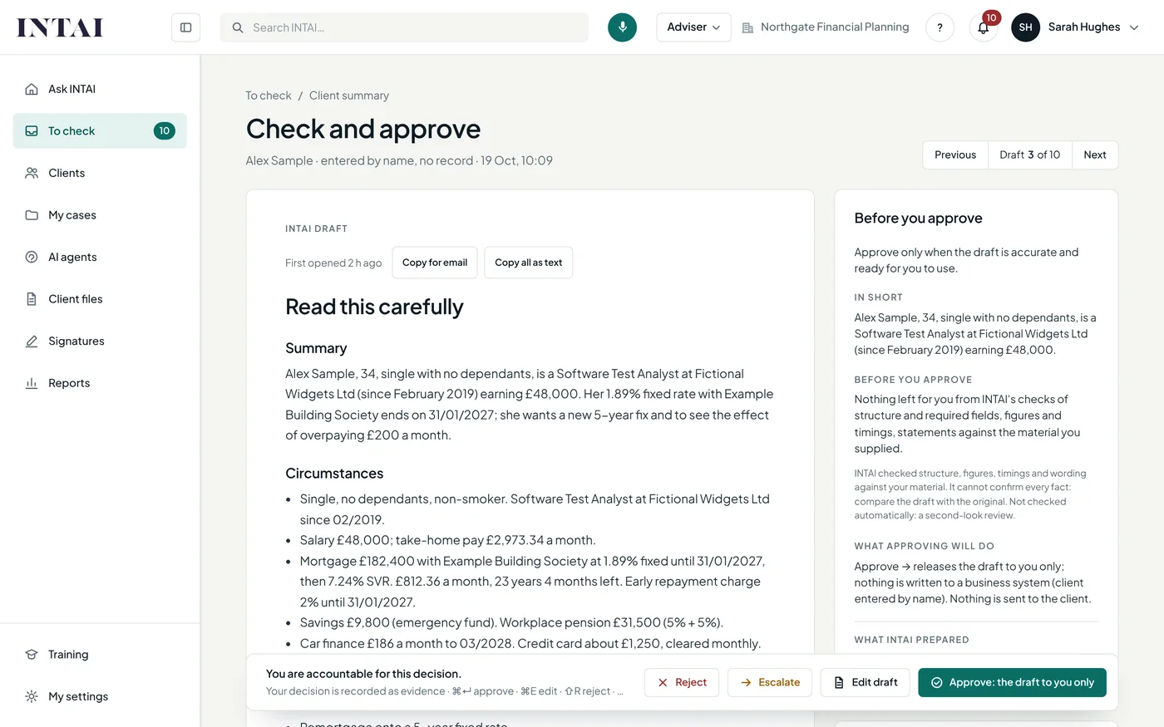Click the To check breadcrumb link
The image size is (1164, 727).
(269, 96)
